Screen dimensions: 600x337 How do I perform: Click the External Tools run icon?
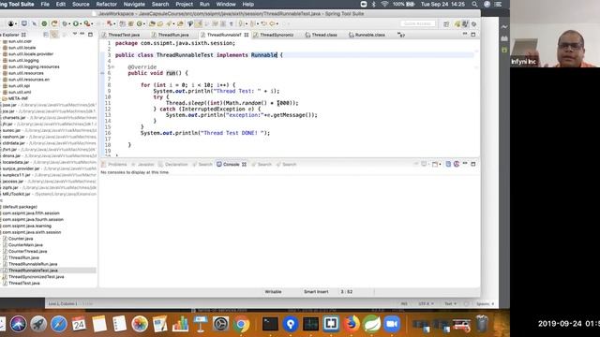pyautogui.click(x=87, y=23)
